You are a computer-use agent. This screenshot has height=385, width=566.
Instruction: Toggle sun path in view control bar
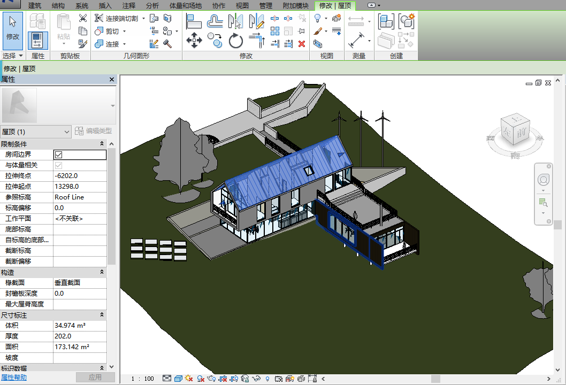(189, 379)
